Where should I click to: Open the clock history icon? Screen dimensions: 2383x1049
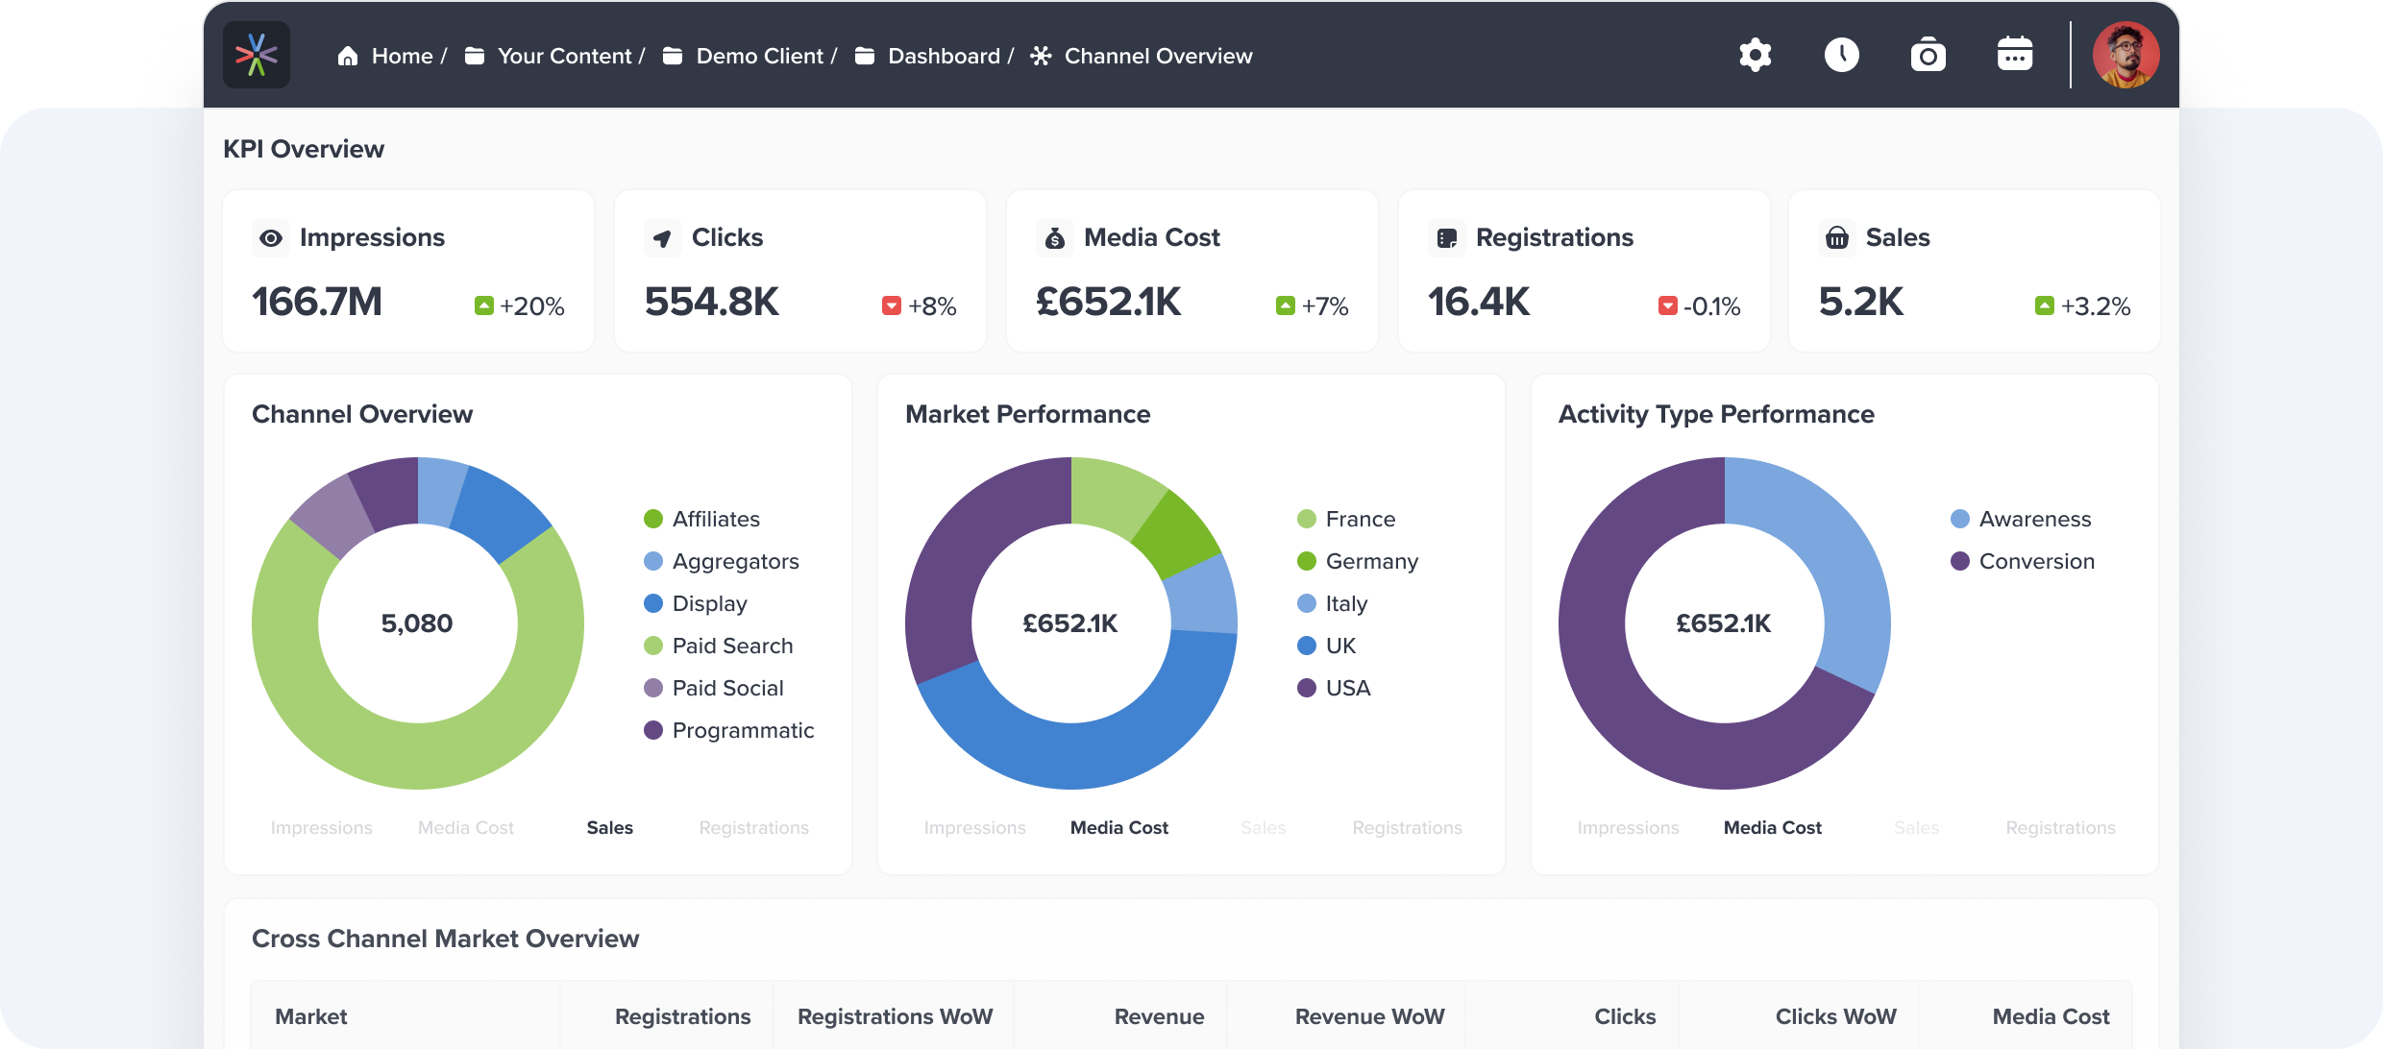coord(1841,55)
